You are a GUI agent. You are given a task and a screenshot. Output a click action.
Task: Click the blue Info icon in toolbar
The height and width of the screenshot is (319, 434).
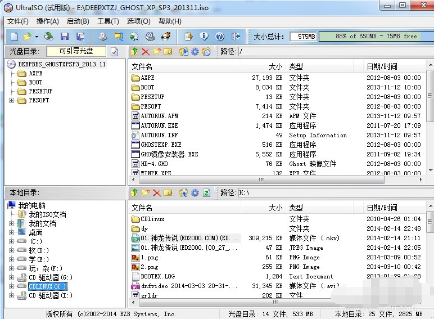[205, 37]
